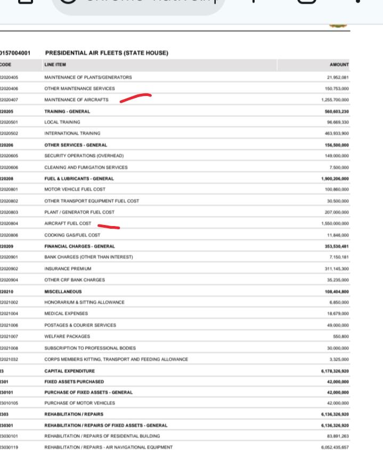This screenshot has width=383, height=450.
Task: Open the Chrome three-dot menu
Action: [x=358, y=4]
